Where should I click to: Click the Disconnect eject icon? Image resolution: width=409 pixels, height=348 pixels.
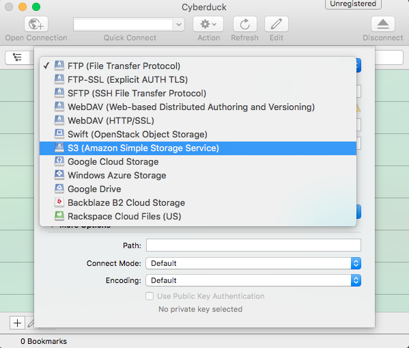point(382,24)
